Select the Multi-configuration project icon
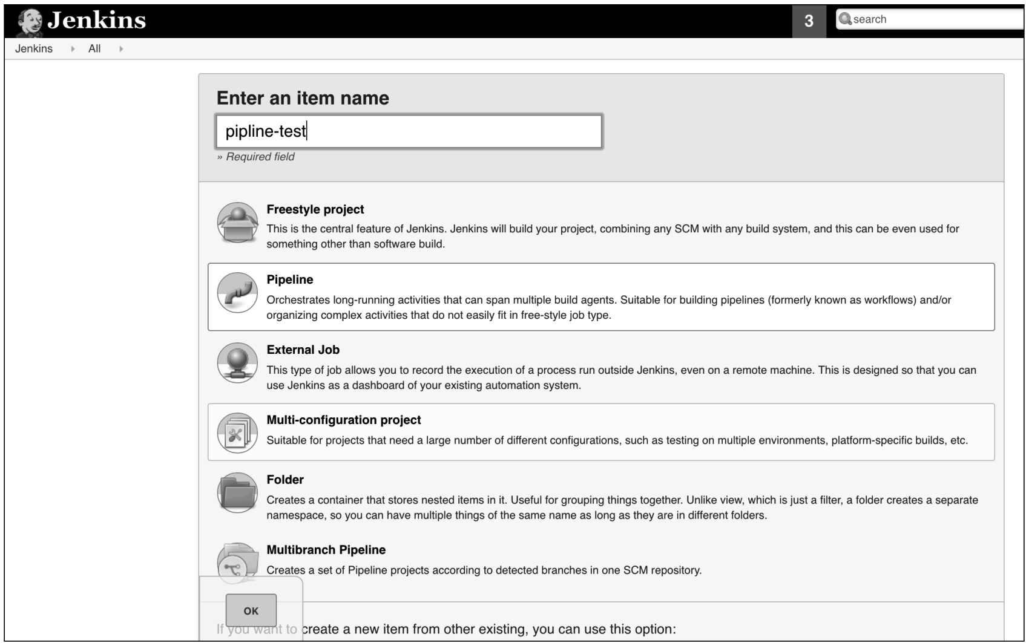 click(x=237, y=432)
